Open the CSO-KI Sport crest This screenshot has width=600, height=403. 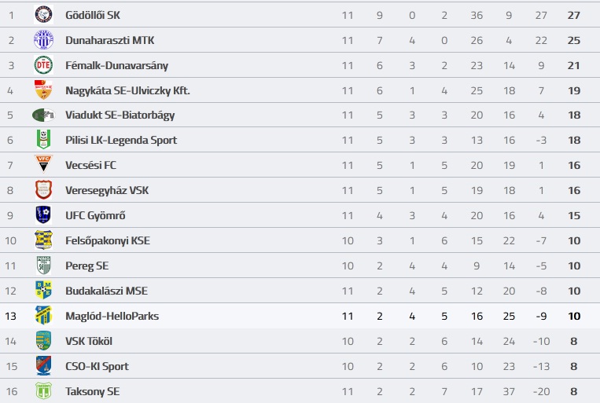pyautogui.click(x=43, y=365)
